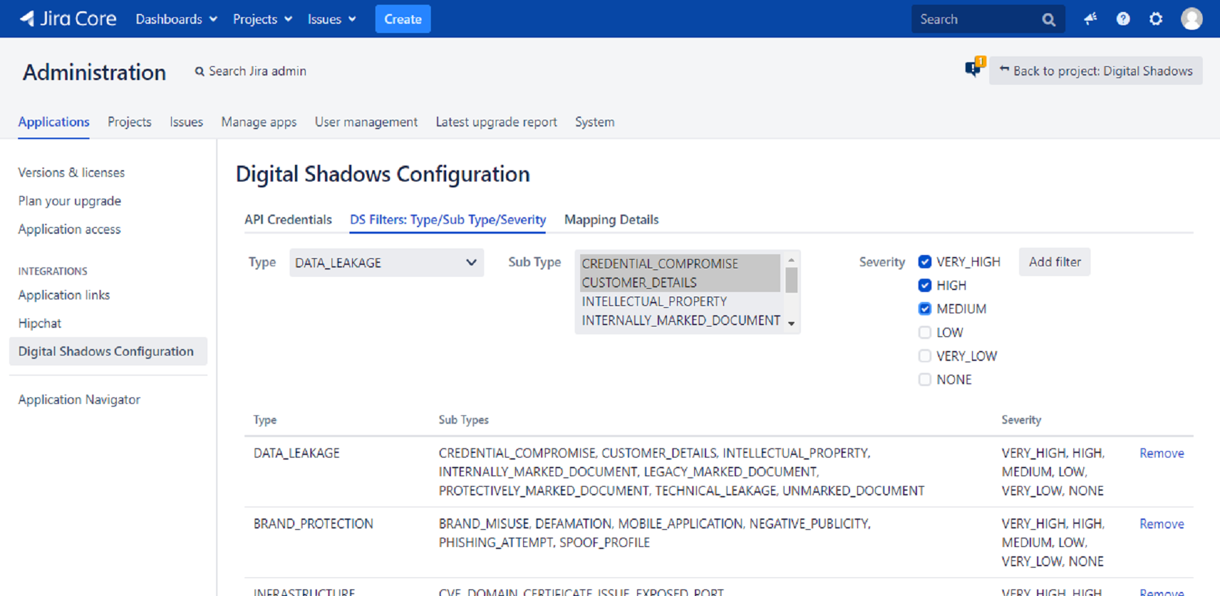Screen dimensions: 1220x596
Task: Switch to the Mapping Details tab
Action: 611,220
